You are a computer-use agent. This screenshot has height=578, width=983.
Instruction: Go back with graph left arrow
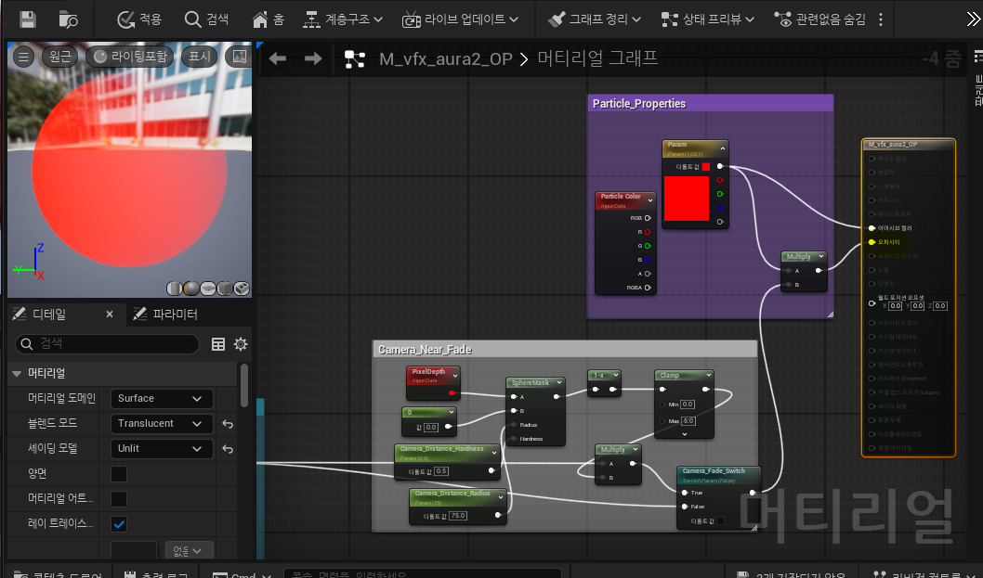277,58
